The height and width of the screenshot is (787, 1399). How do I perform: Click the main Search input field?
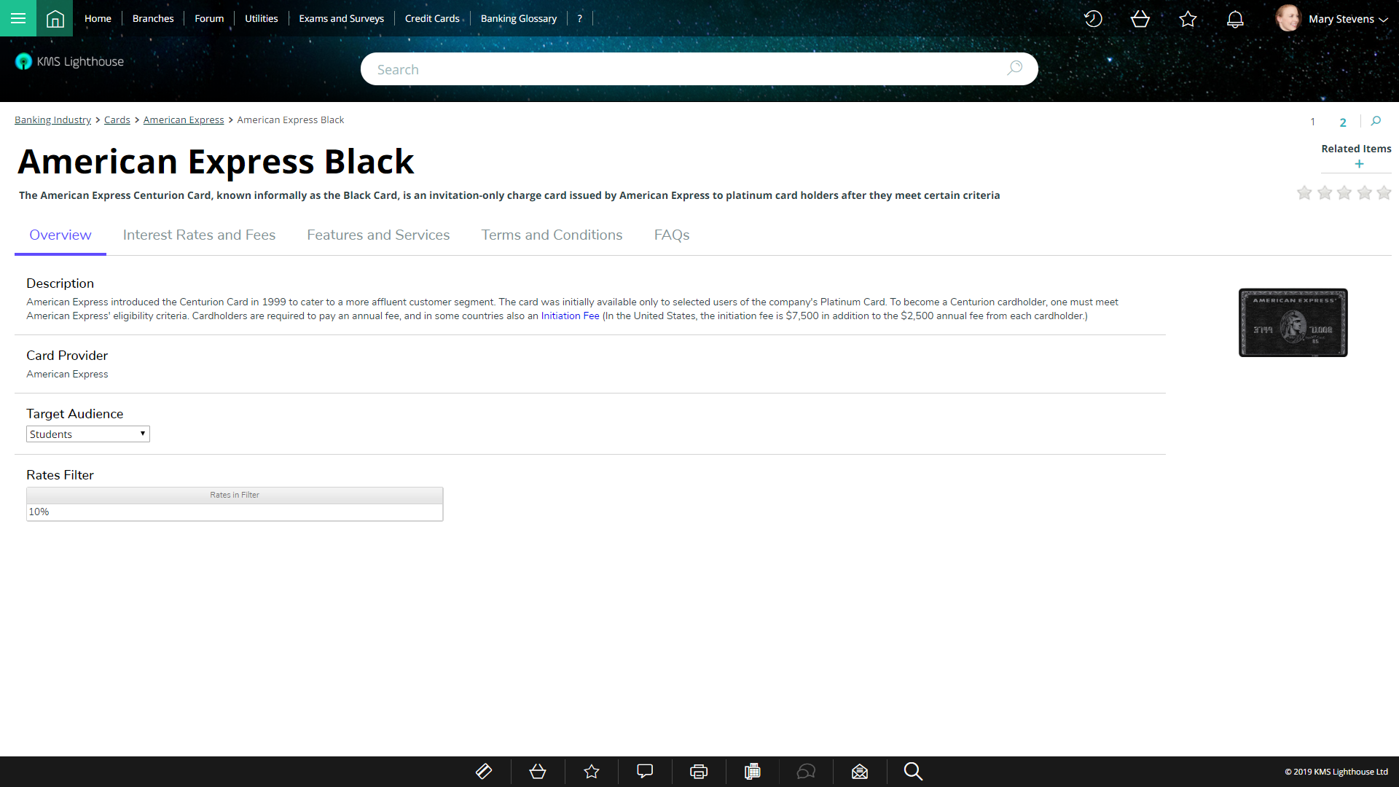[x=685, y=69]
